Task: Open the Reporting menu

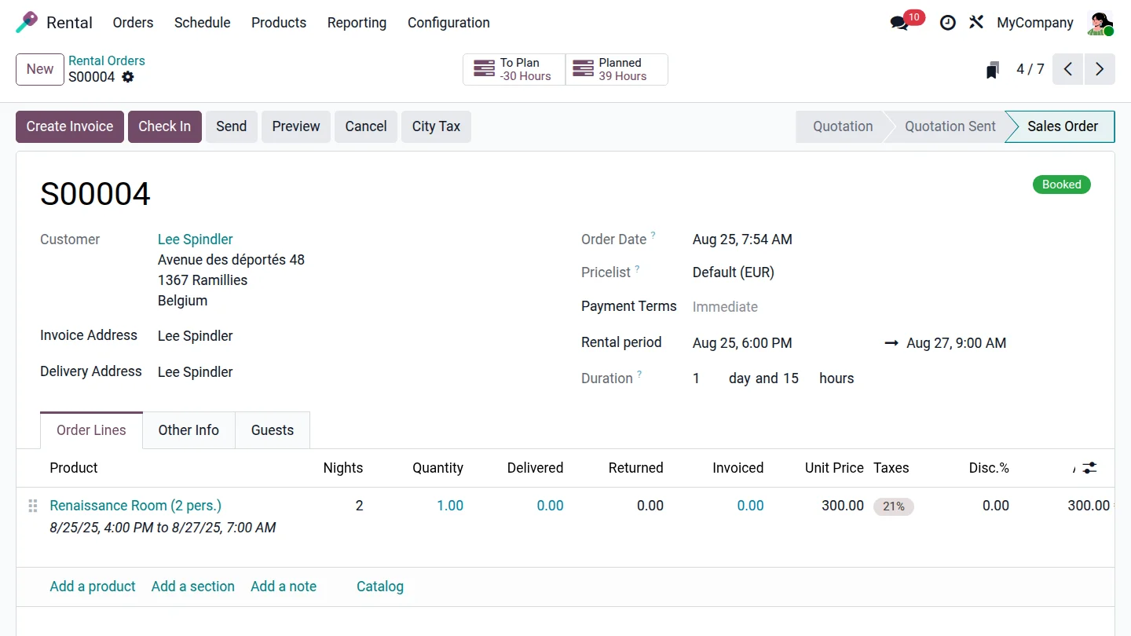Action: tap(357, 23)
